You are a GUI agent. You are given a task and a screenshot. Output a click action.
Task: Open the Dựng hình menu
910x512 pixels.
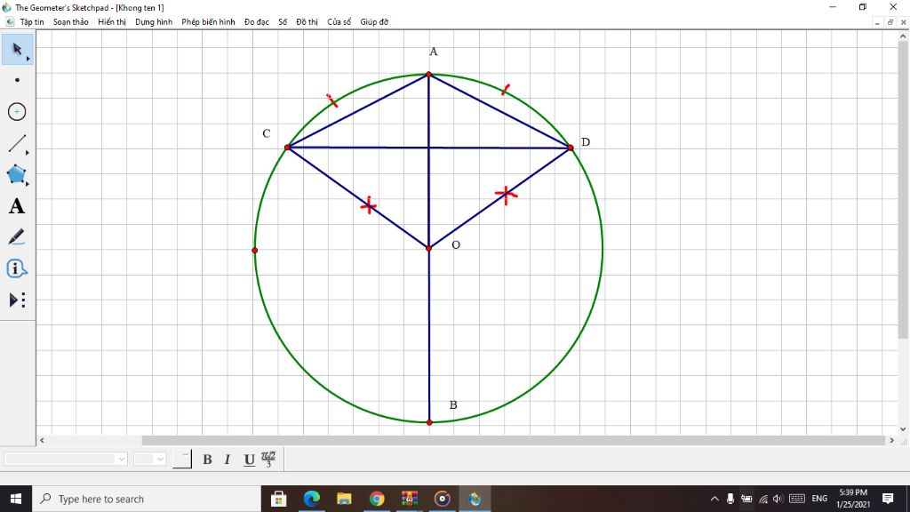pyautogui.click(x=154, y=22)
